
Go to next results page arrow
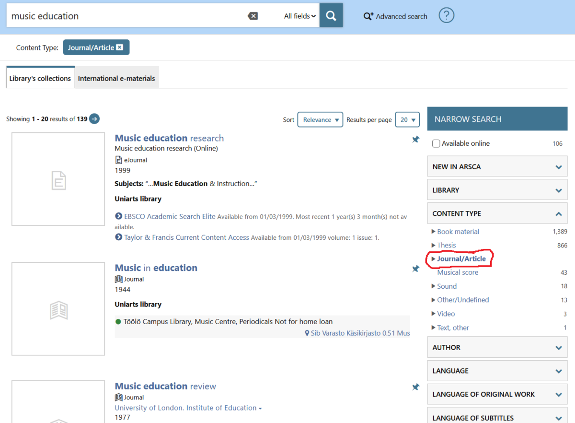click(94, 119)
